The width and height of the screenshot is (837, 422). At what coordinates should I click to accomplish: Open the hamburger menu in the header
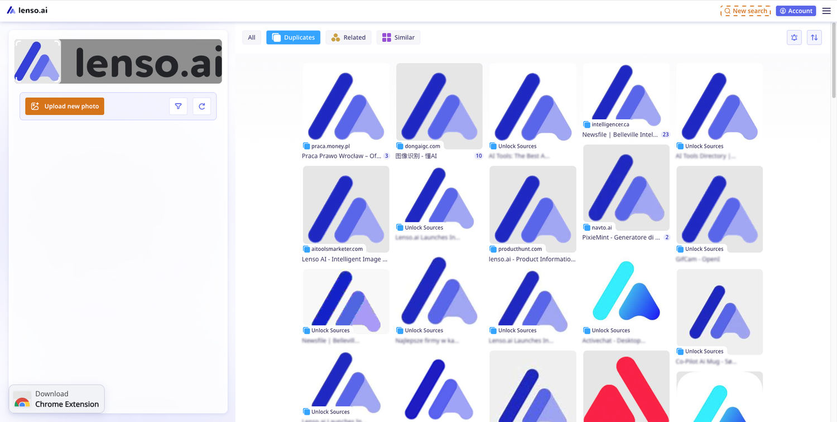(x=826, y=11)
